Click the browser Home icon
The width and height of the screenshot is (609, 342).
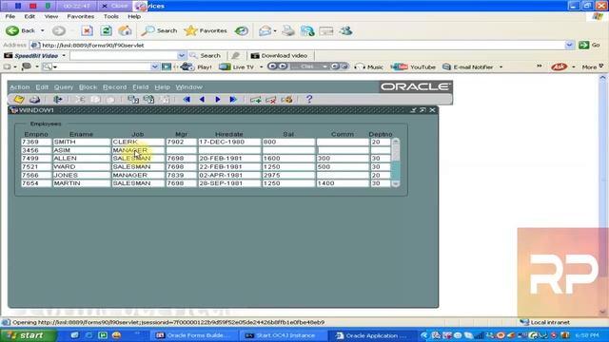pos(125,30)
